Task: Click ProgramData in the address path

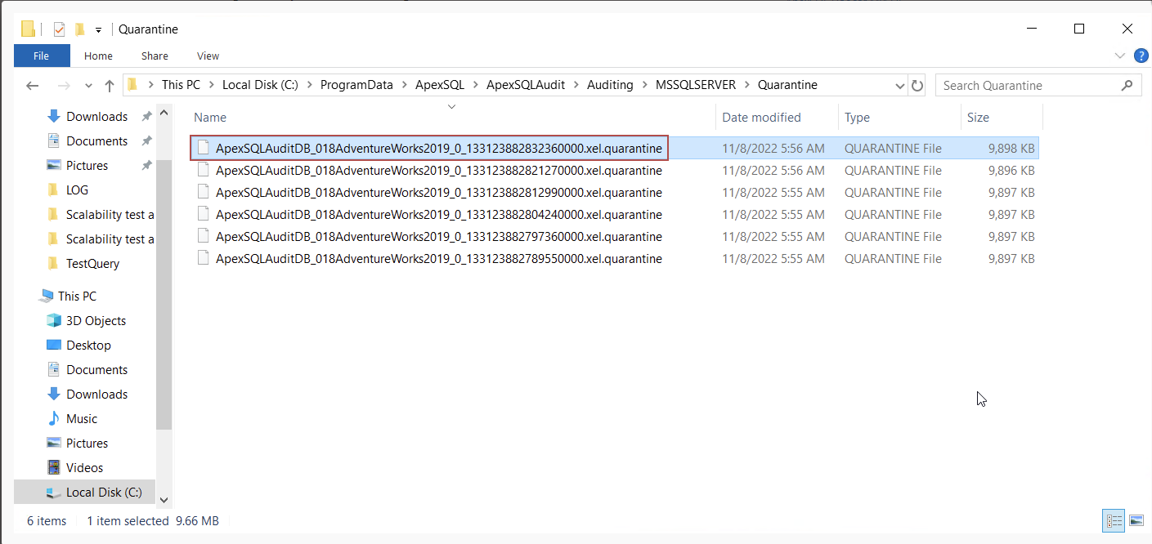Action: (356, 85)
